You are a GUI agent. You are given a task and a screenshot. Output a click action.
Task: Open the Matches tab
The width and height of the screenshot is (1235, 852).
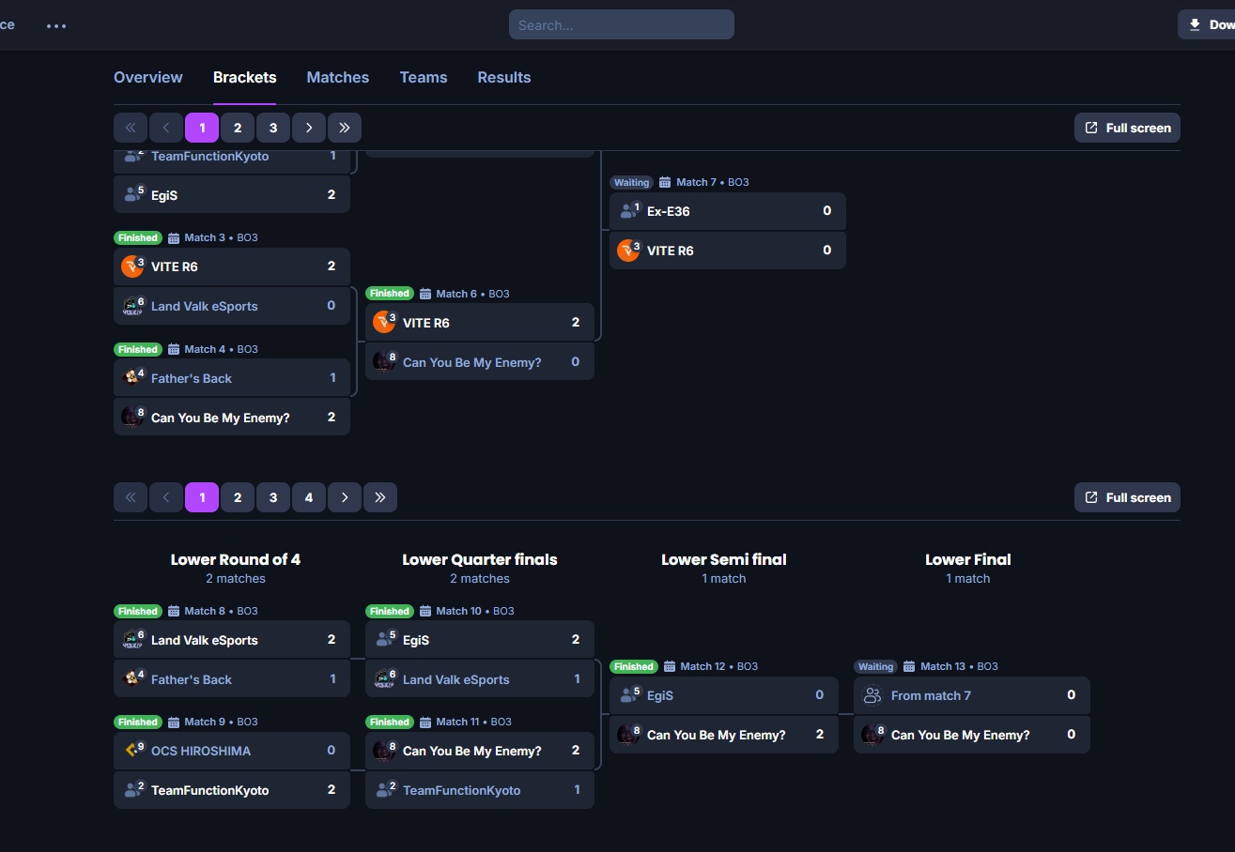337,78
